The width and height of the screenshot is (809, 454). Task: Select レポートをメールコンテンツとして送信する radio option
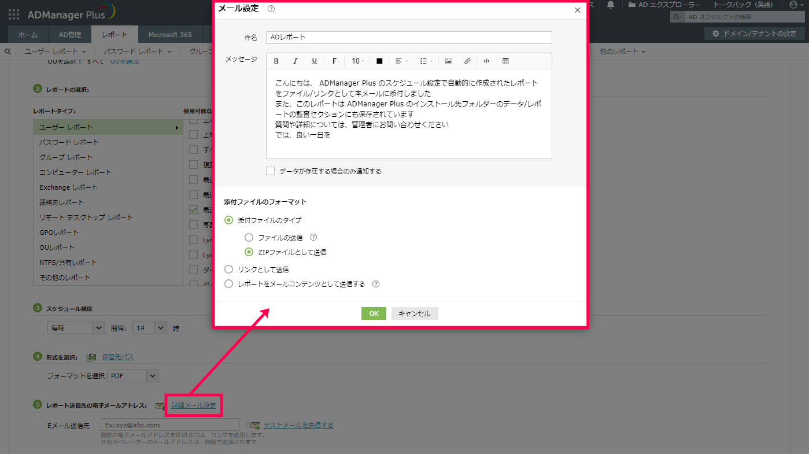pyautogui.click(x=229, y=284)
